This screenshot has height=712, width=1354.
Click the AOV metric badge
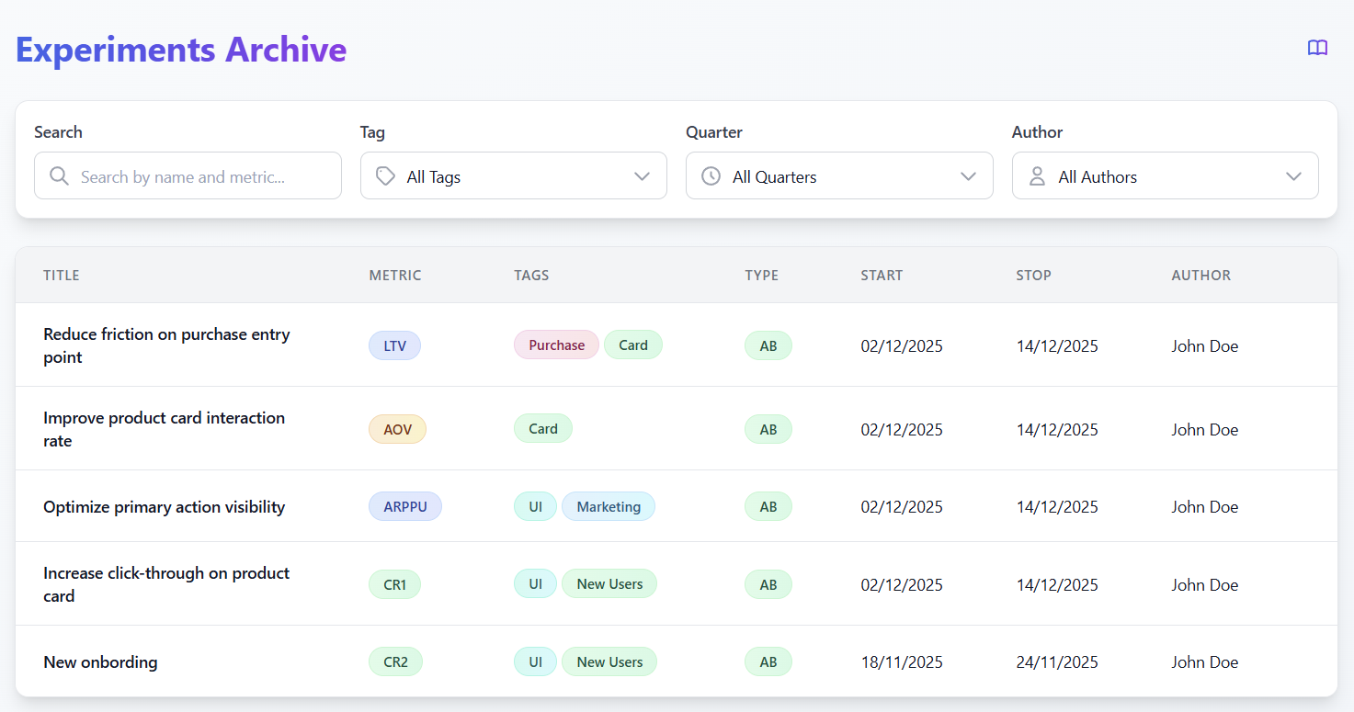coord(397,429)
